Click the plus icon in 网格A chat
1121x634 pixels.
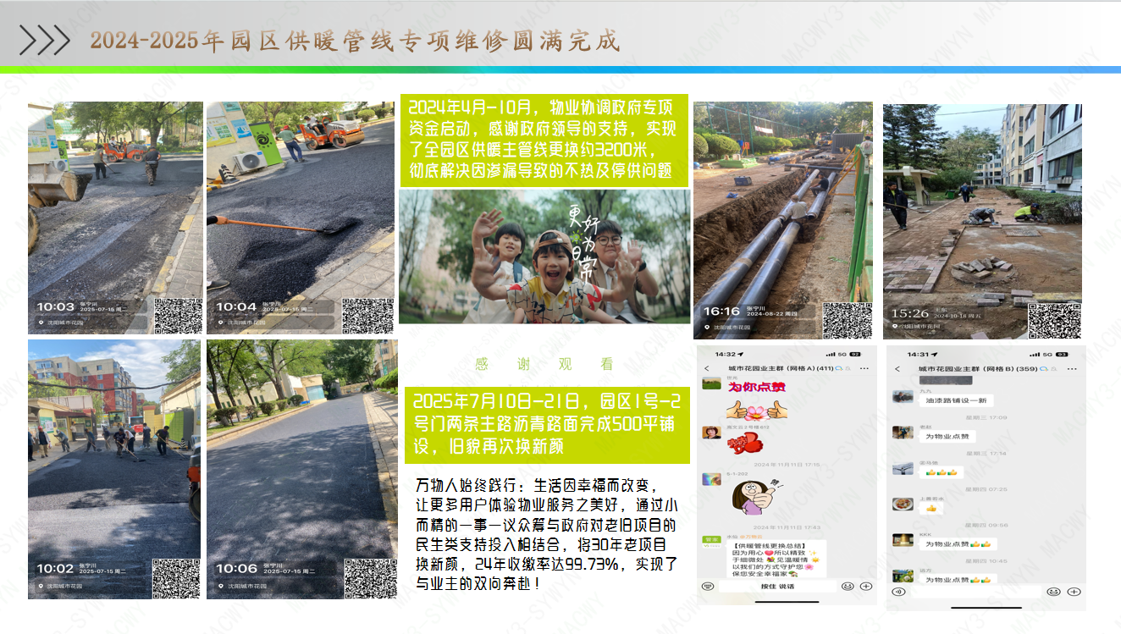(x=865, y=586)
